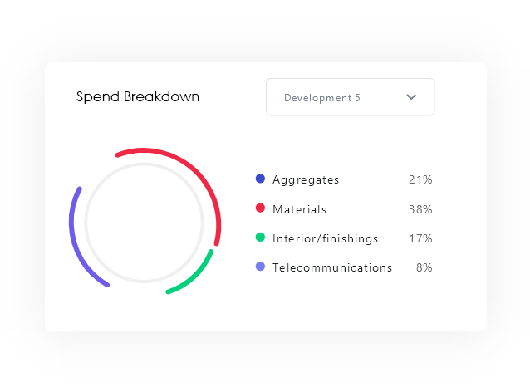Click the green Interior/finishings legend dot
Screen dimensions: 530x387
click(x=260, y=238)
